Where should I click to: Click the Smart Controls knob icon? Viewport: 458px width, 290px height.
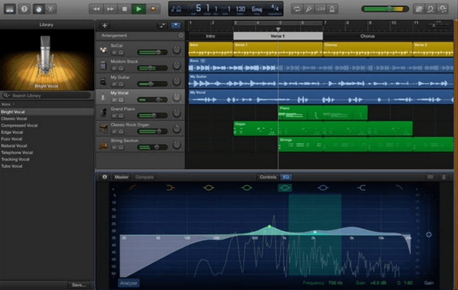click(x=40, y=8)
